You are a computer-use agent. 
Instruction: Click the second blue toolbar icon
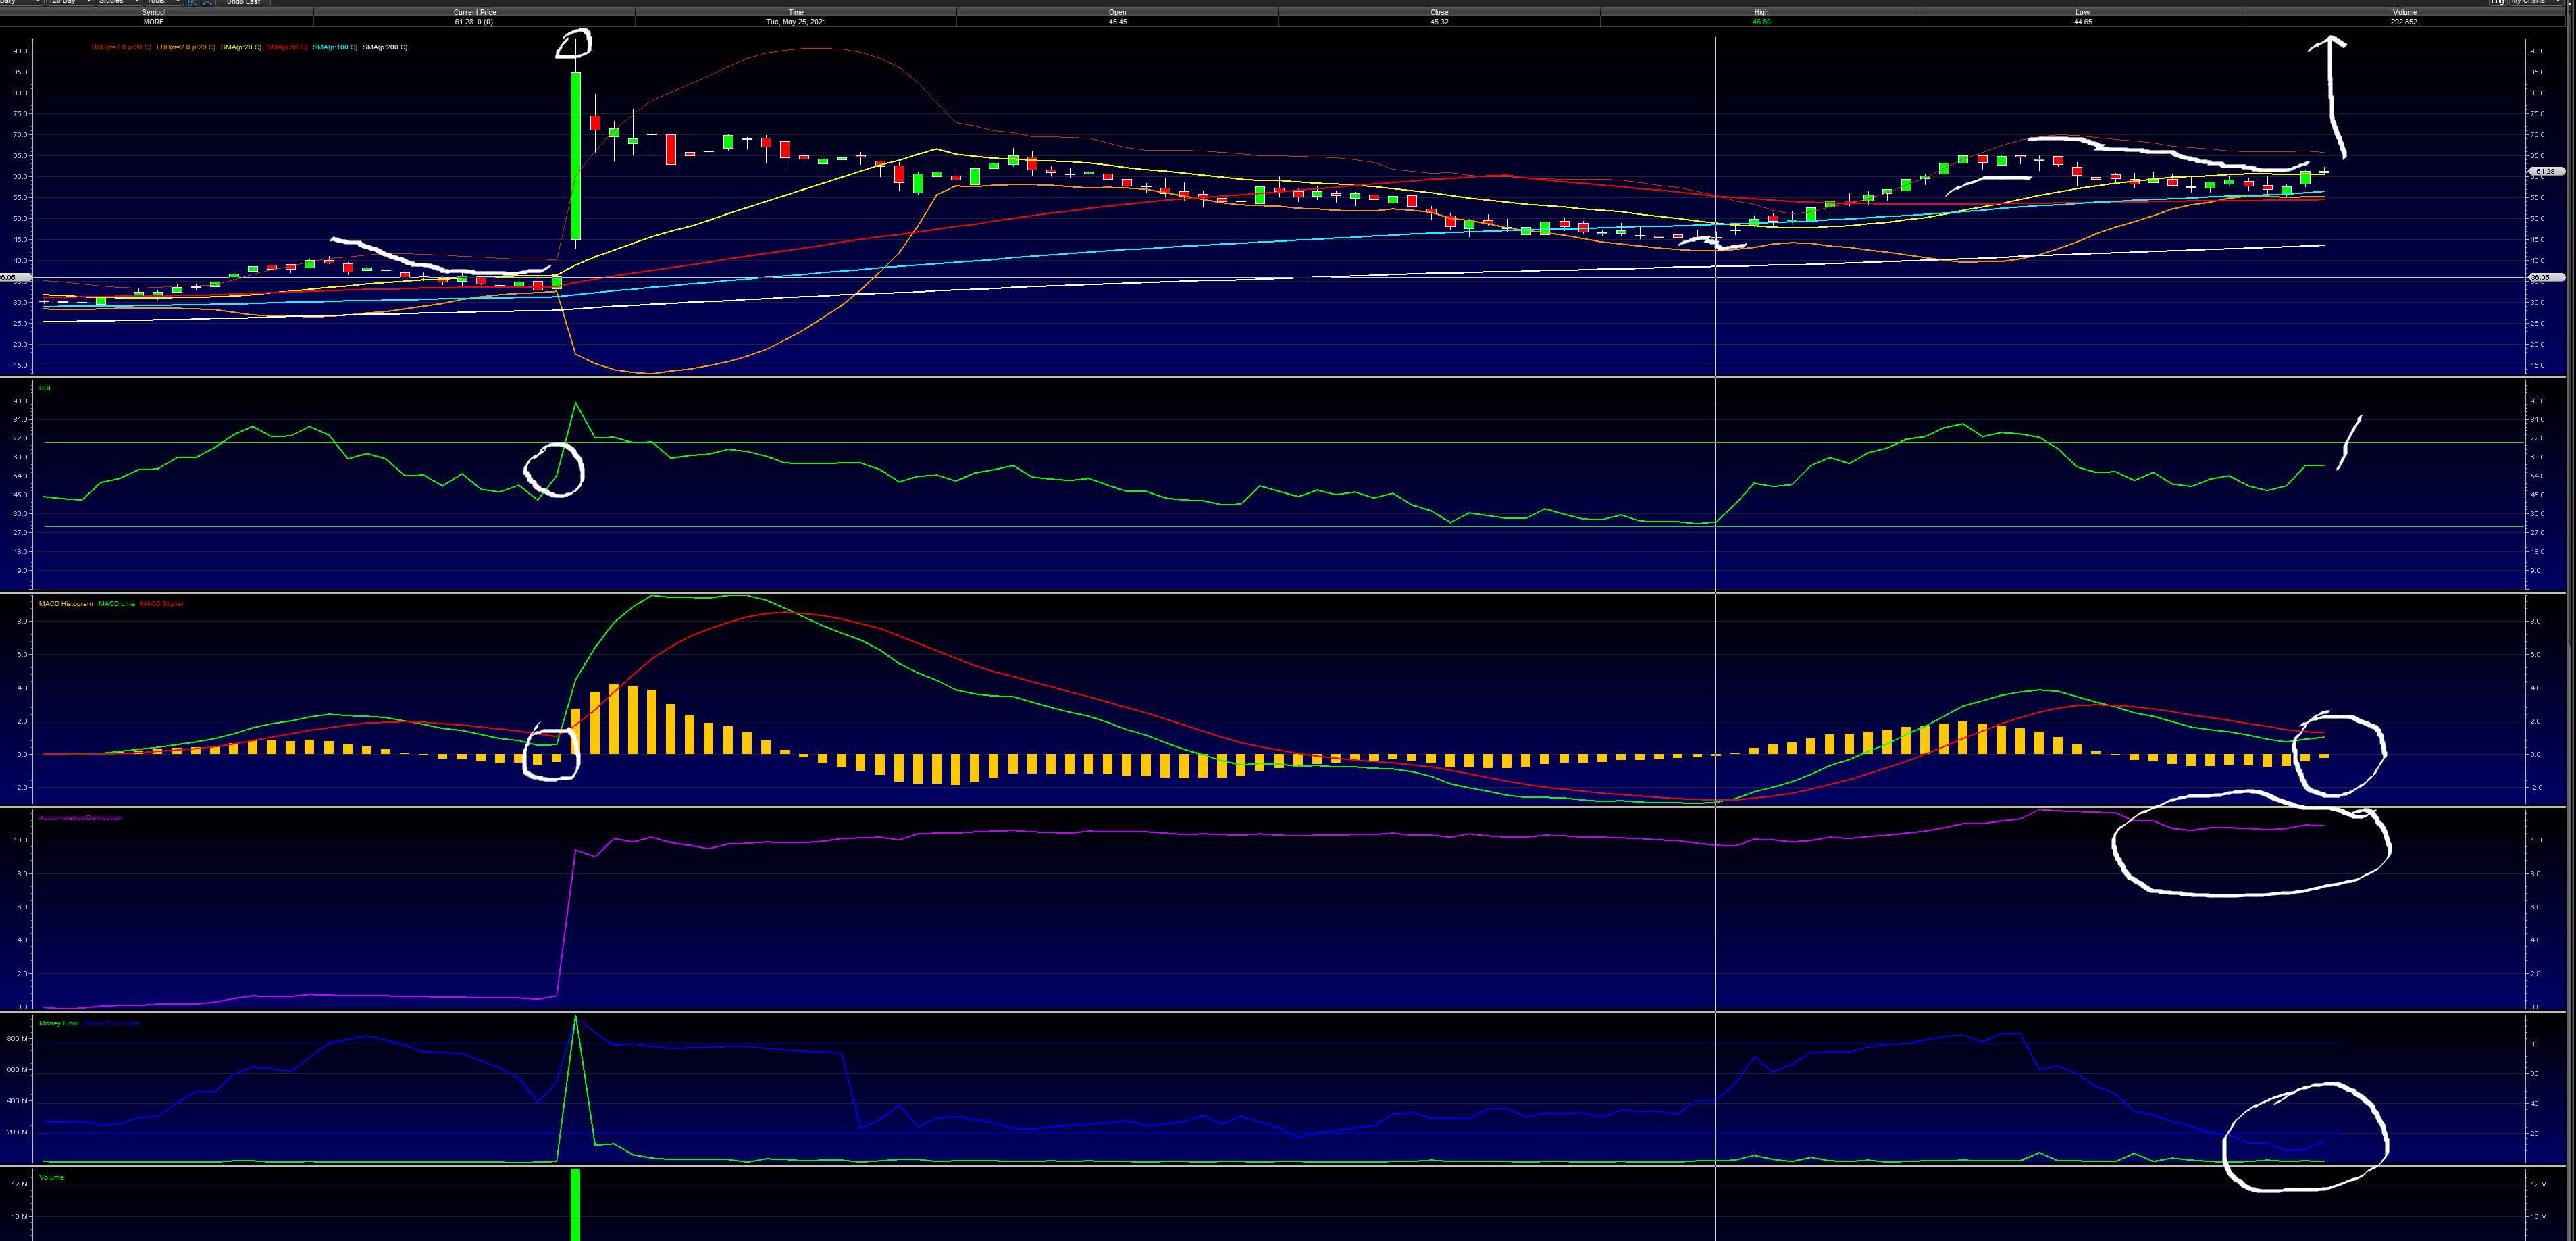[207, 2]
